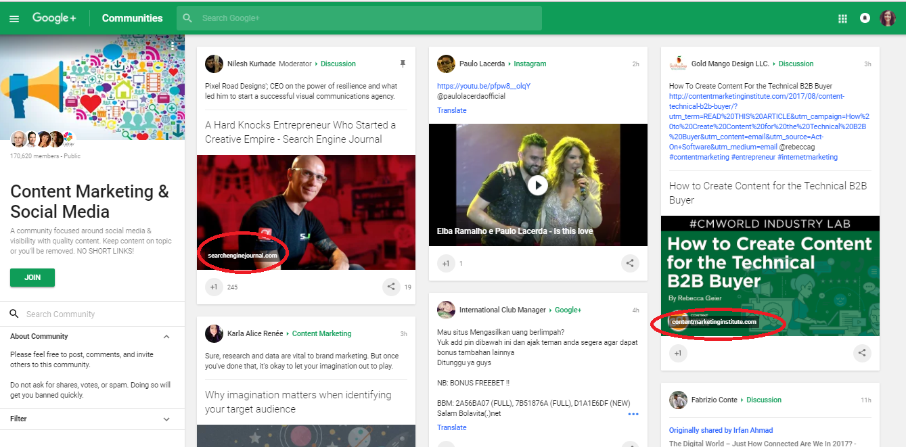906x447 pixels.
Task: Click Fabrizio Conte's profile avatar
Action: tap(678, 400)
